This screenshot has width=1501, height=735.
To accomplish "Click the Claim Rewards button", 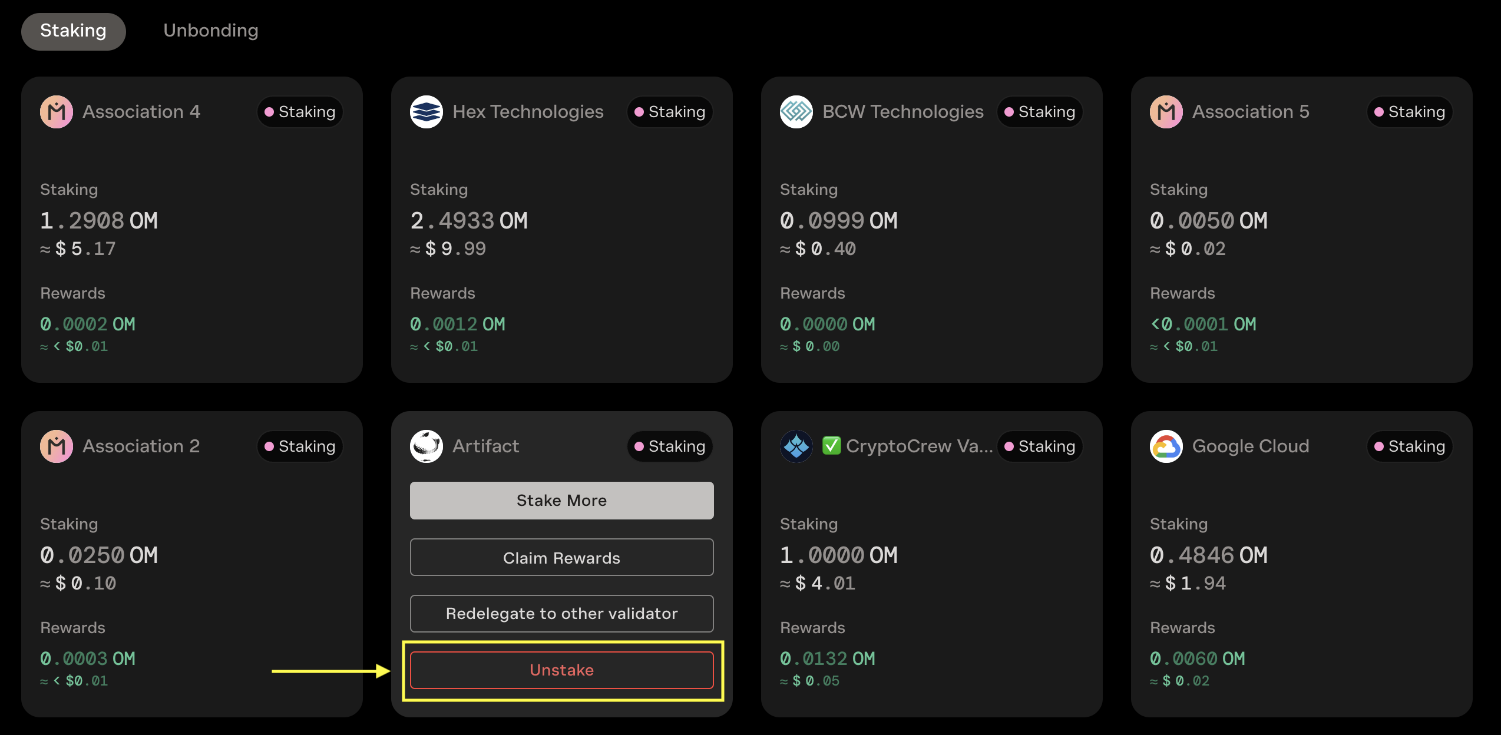I will pyautogui.click(x=561, y=558).
